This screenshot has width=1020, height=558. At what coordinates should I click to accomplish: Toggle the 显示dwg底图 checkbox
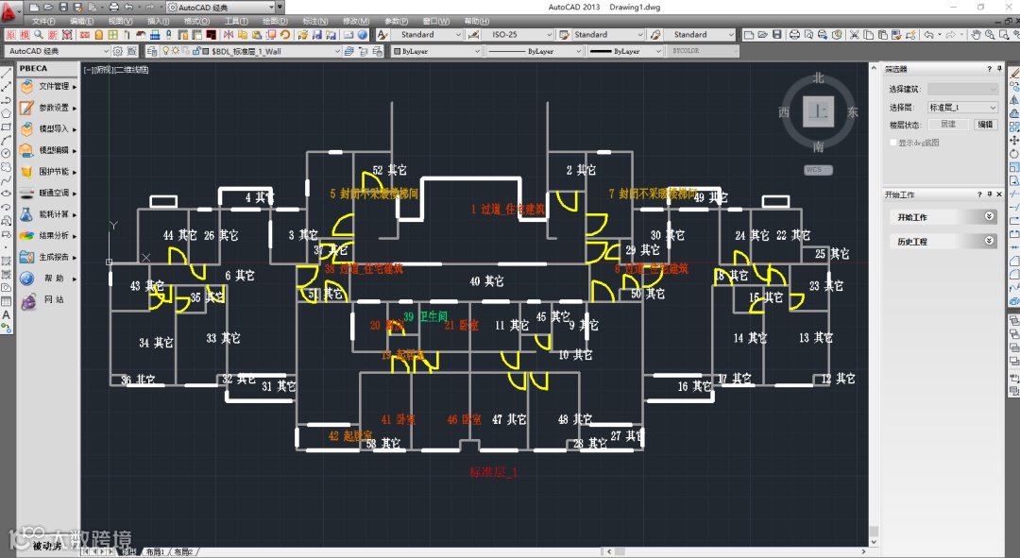point(893,143)
